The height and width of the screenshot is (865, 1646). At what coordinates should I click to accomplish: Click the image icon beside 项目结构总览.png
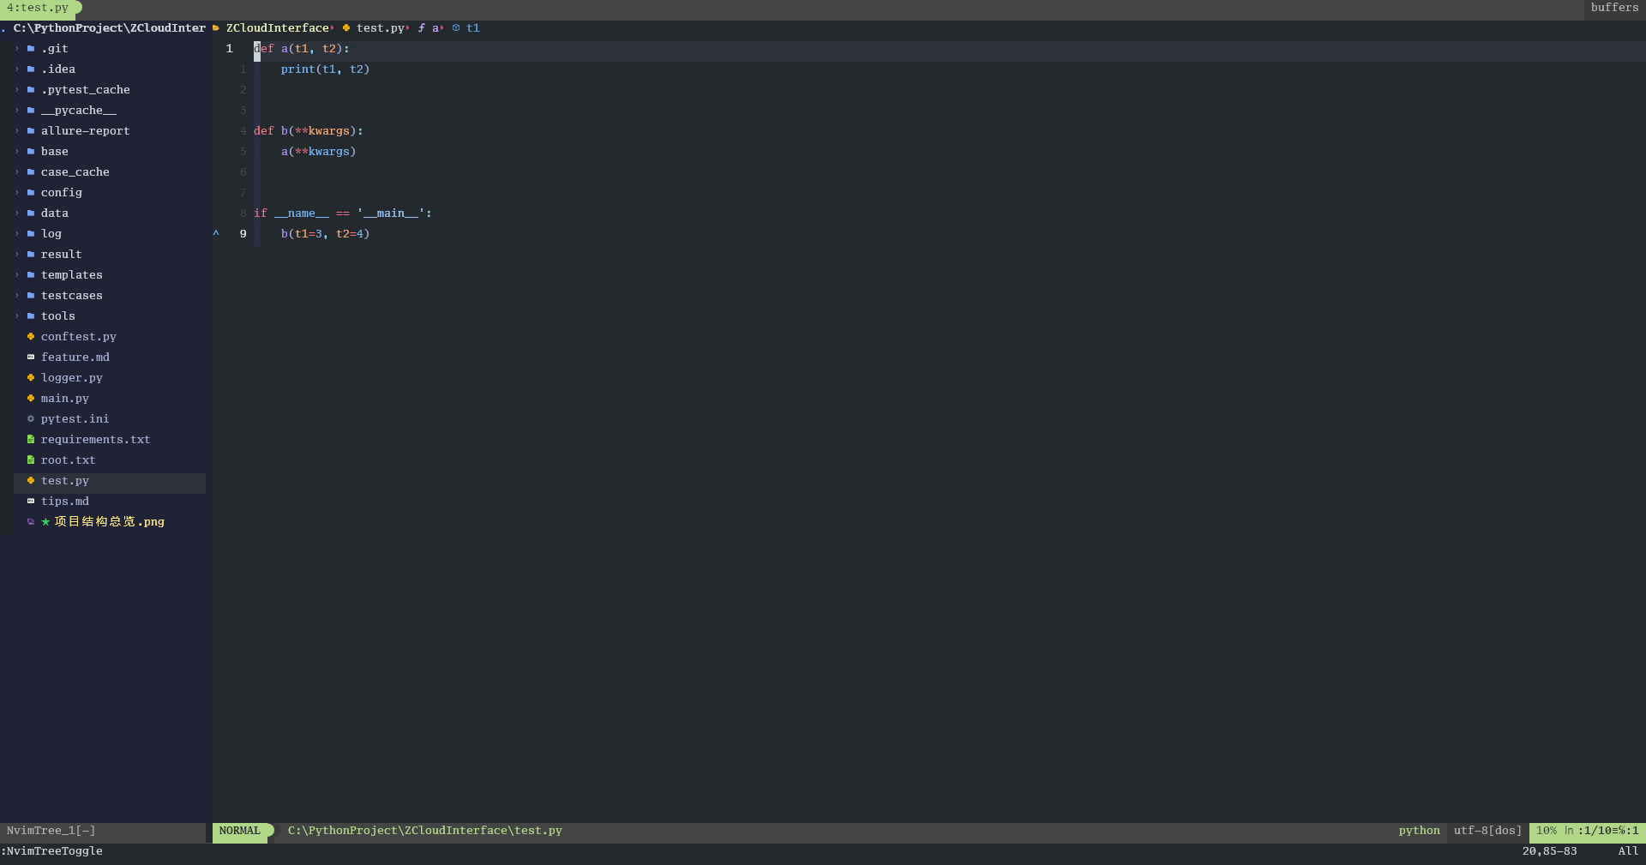click(x=32, y=522)
